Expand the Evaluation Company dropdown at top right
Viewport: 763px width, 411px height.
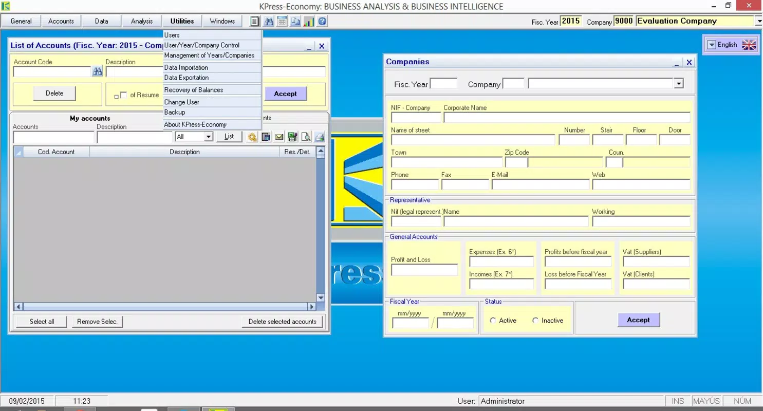759,21
